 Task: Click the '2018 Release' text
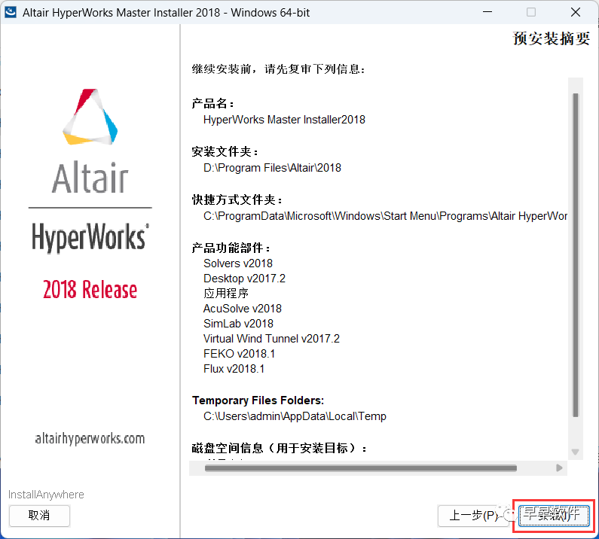90,289
